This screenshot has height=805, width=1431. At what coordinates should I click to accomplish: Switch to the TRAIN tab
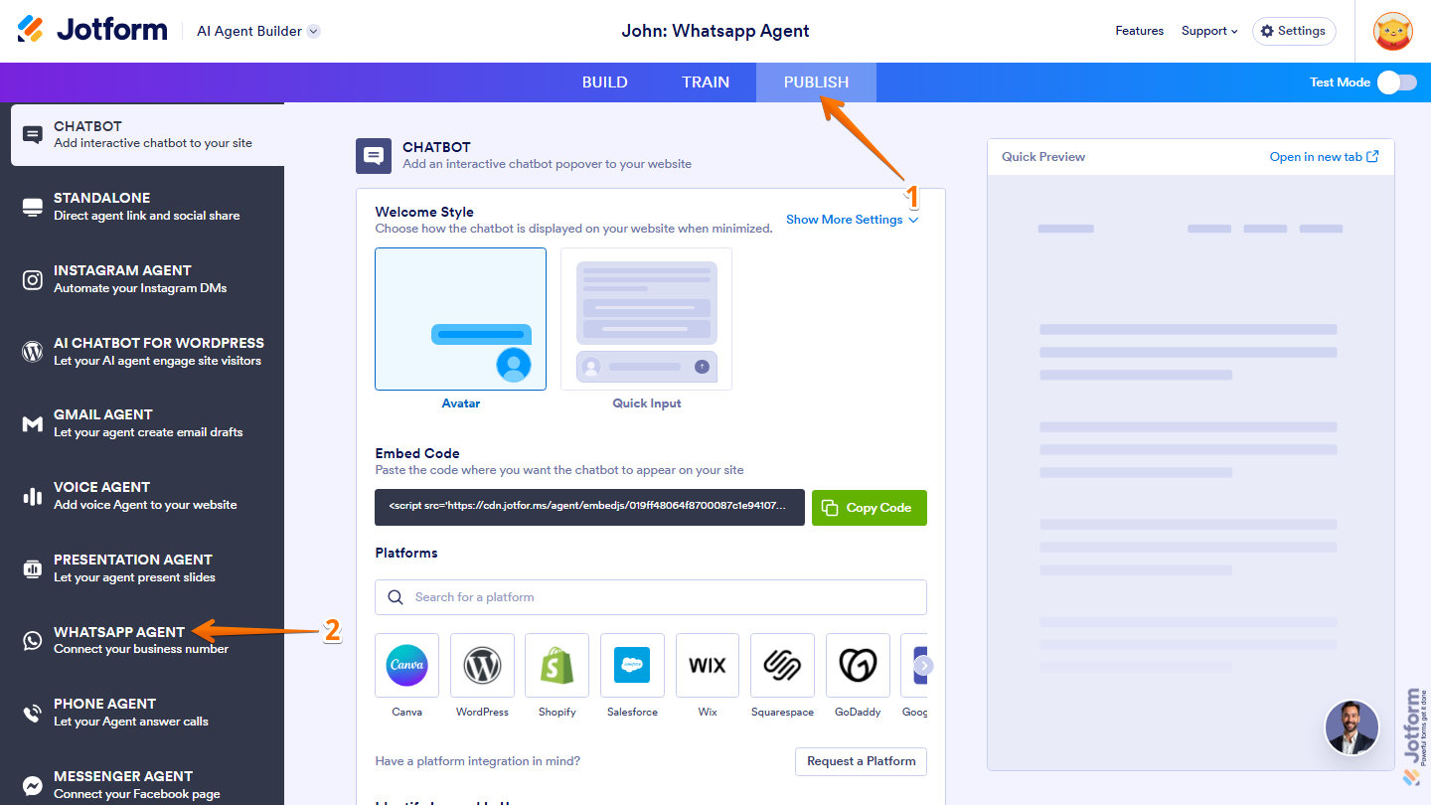pos(706,82)
